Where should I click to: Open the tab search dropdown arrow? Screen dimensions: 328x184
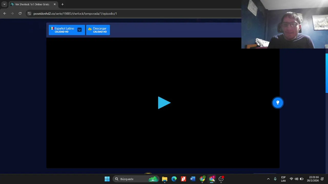(4, 4)
